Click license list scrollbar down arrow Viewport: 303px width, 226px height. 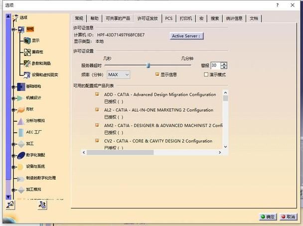click(225, 147)
